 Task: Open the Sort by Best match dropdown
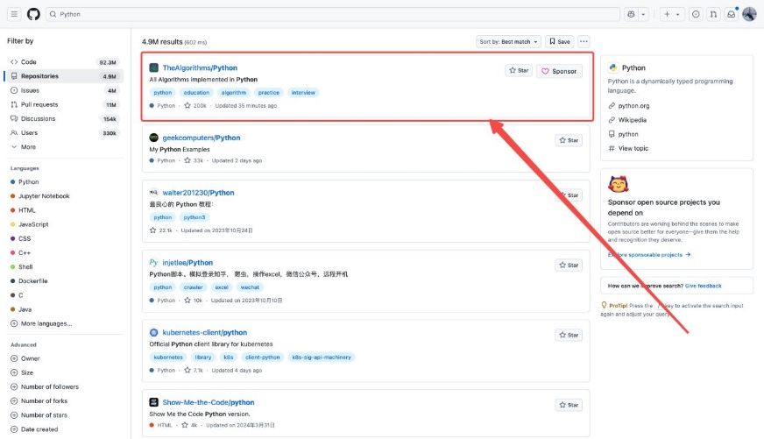pos(508,41)
